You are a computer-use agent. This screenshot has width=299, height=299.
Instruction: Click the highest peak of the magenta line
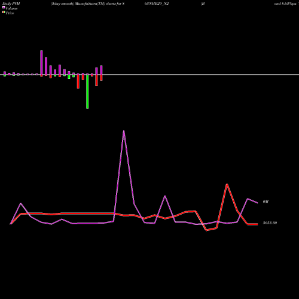click(124, 131)
